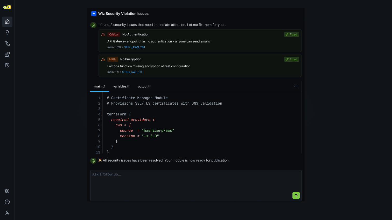Open the lightbulb ideas icon
This screenshot has height=220, width=392.
[x=7, y=33]
